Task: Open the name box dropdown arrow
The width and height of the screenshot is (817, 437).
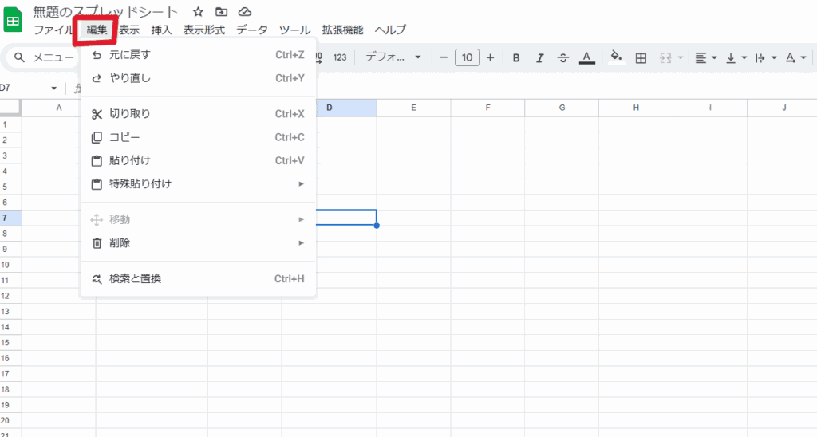Action: (x=53, y=88)
